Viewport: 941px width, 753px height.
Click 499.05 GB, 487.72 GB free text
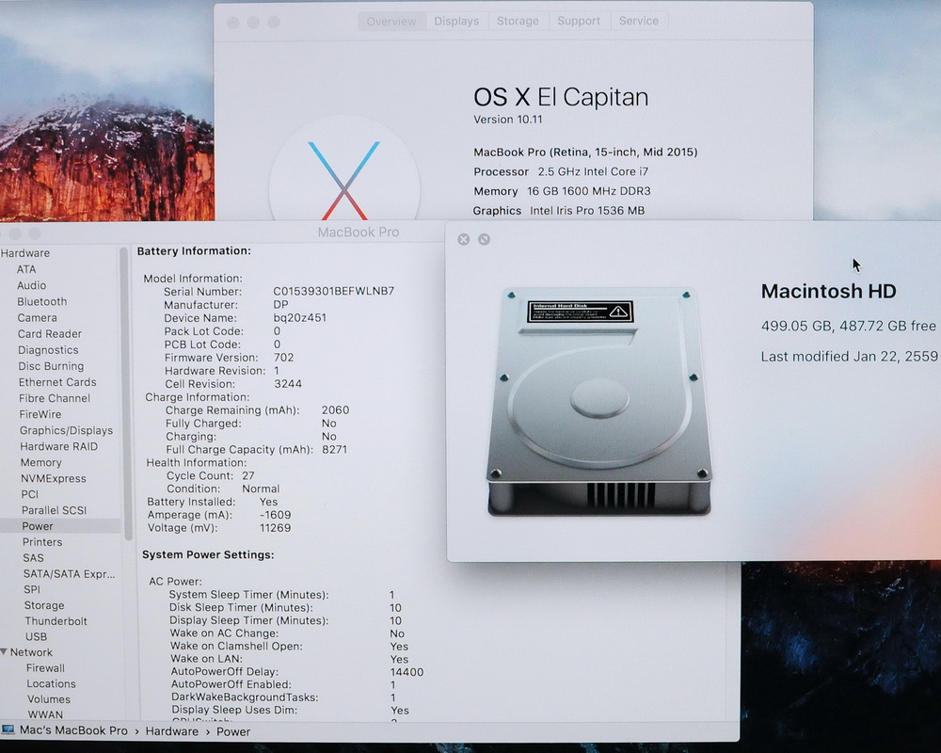pyautogui.click(x=849, y=326)
